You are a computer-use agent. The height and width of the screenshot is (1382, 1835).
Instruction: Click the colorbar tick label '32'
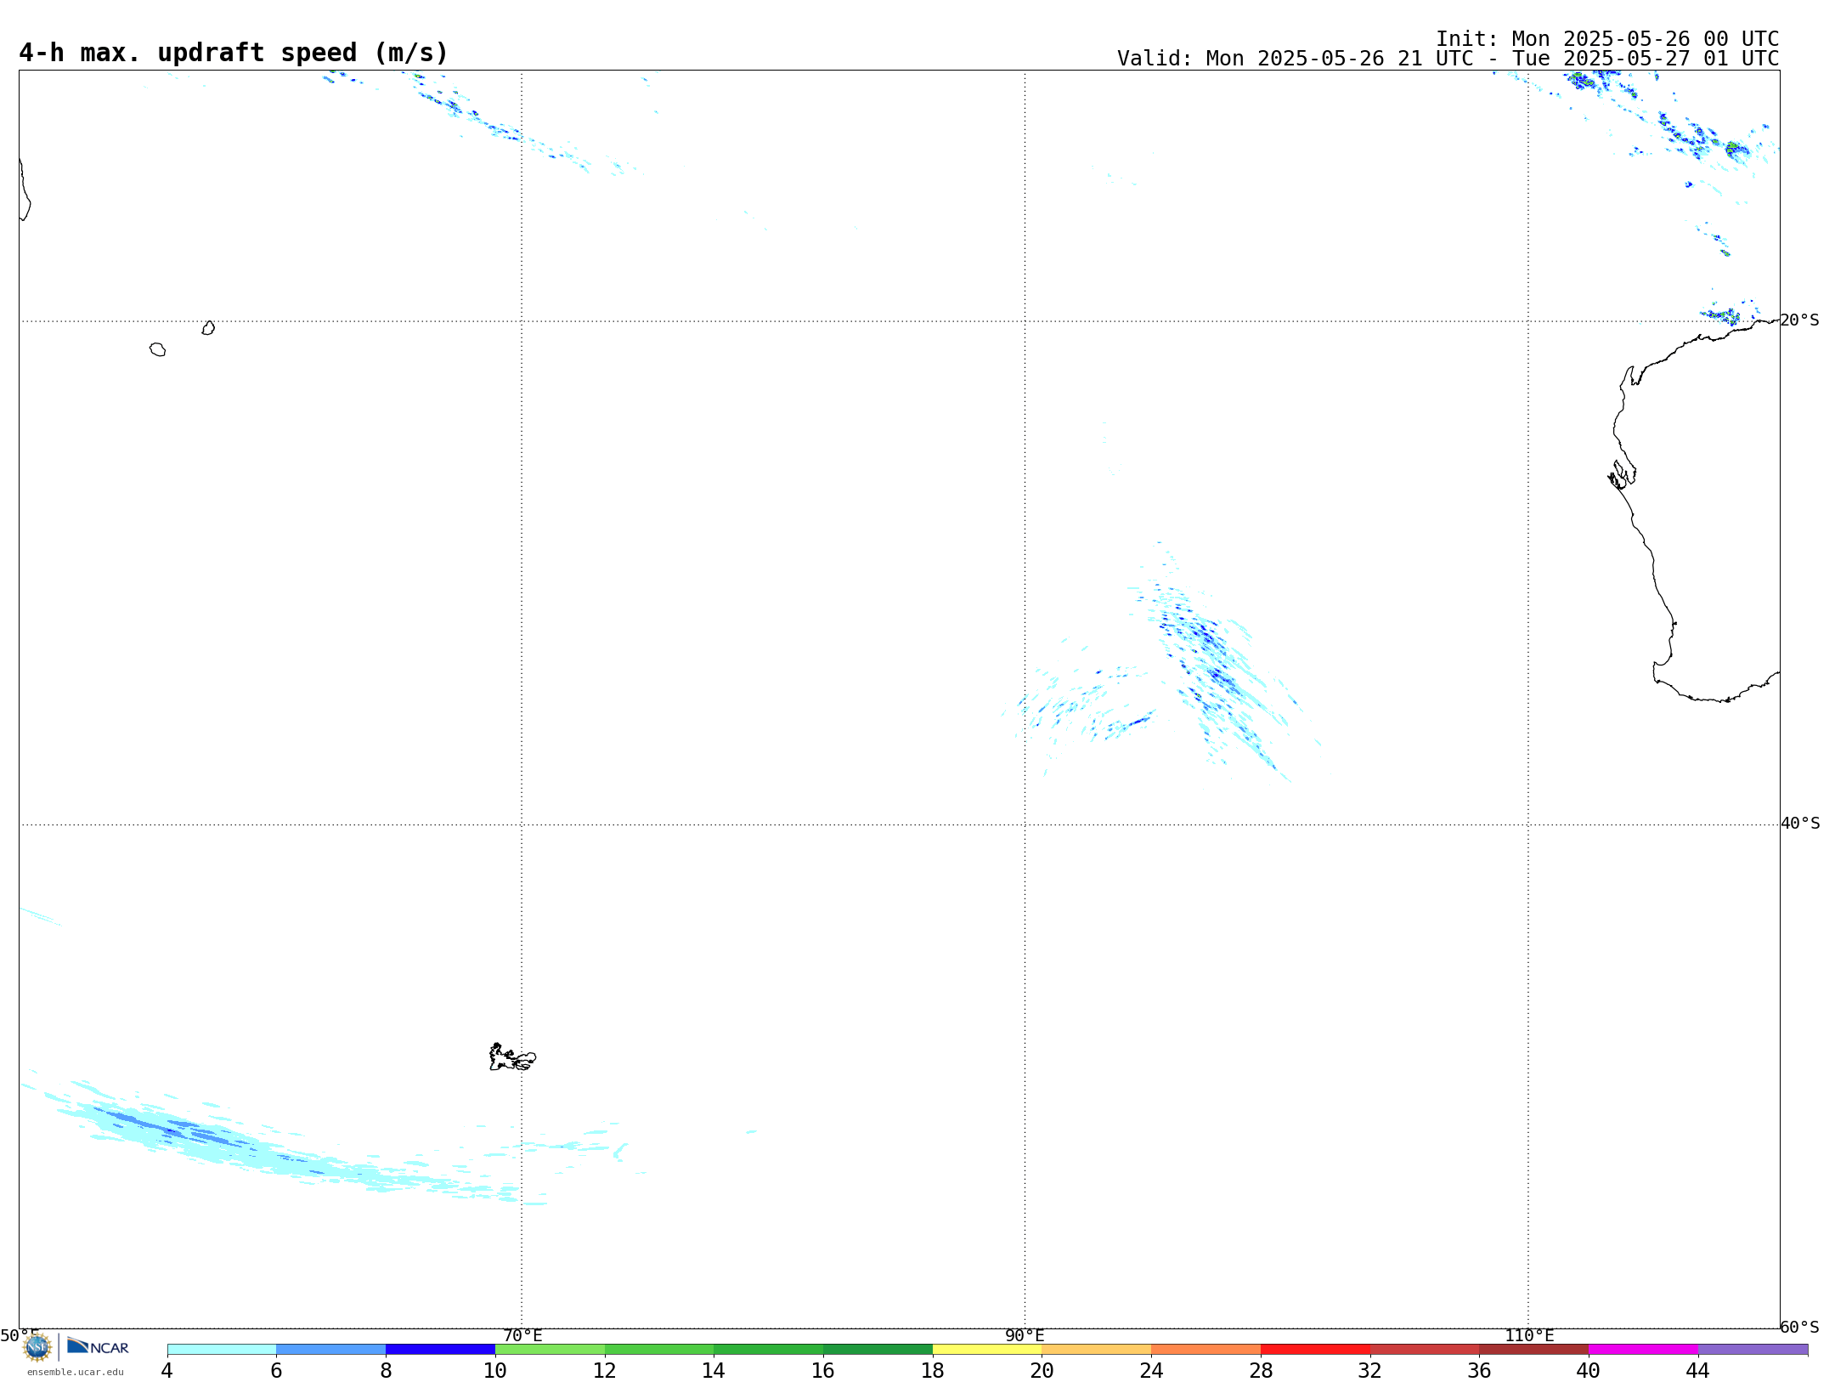(x=1370, y=1370)
